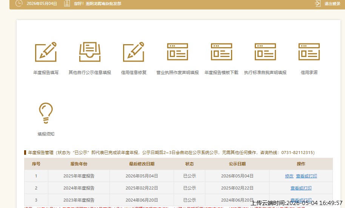Viewport: 345px width, 208px height.
Task: Click the 年度报告管理 section heading
Action: [x=41, y=152]
